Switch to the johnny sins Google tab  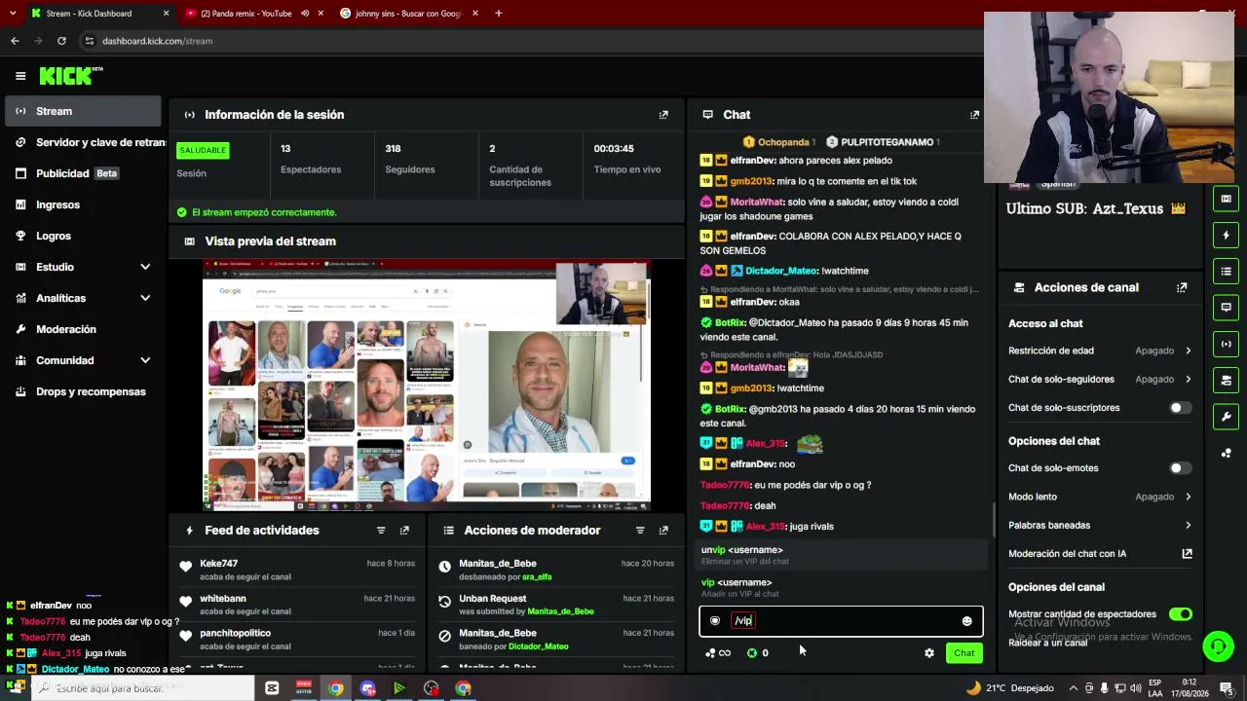tap(409, 14)
